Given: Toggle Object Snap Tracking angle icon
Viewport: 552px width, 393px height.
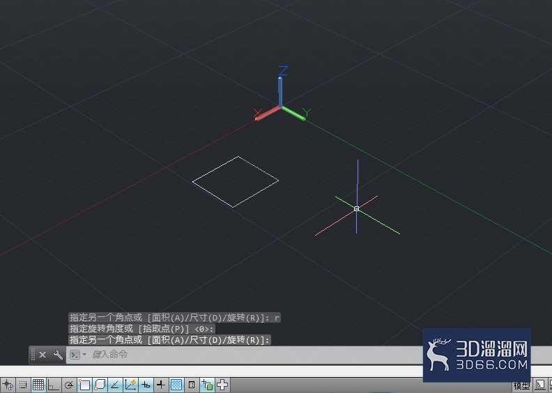Looking at the screenshot, I should coord(115,385).
